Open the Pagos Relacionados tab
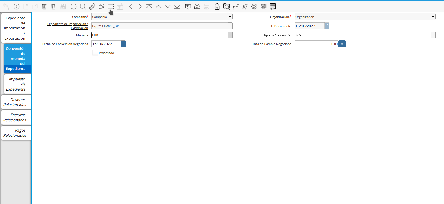 (16, 133)
